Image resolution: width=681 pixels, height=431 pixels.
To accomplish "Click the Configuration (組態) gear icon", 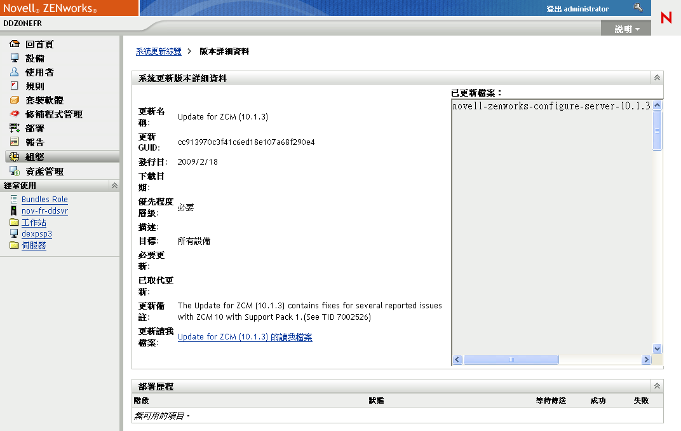I will 15,156.
